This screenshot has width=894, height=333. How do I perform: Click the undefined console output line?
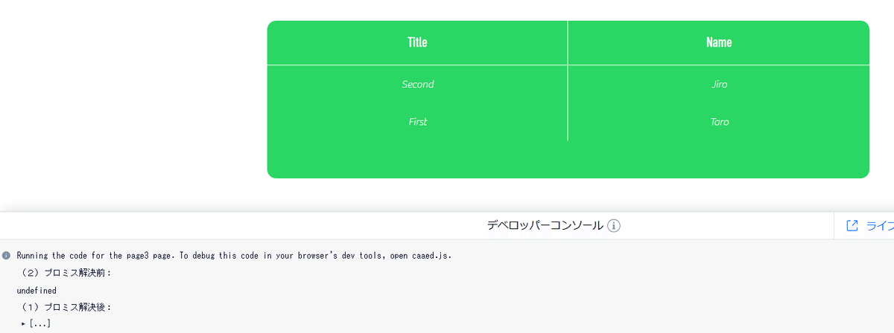click(x=37, y=291)
